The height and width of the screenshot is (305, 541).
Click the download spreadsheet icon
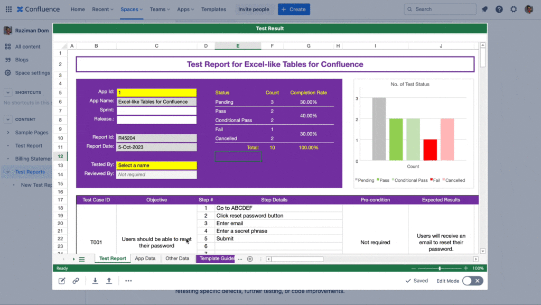95,281
